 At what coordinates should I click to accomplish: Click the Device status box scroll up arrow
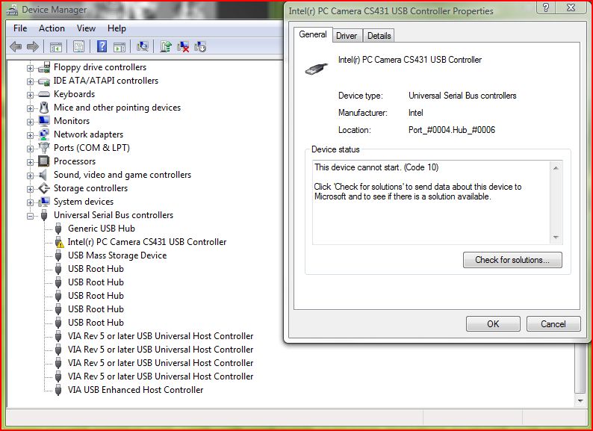pos(556,167)
